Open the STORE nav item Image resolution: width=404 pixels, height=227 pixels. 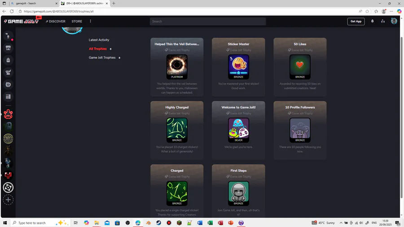click(77, 22)
